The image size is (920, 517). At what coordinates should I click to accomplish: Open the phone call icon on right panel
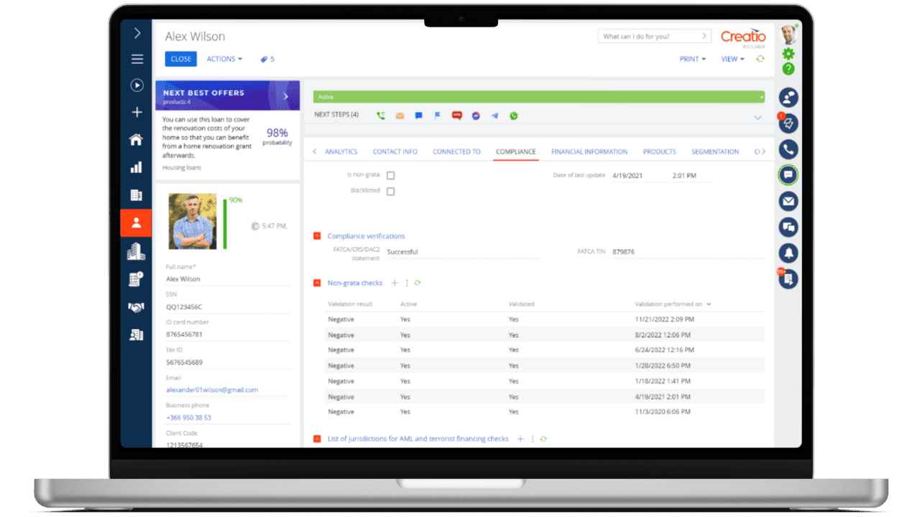coord(788,149)
